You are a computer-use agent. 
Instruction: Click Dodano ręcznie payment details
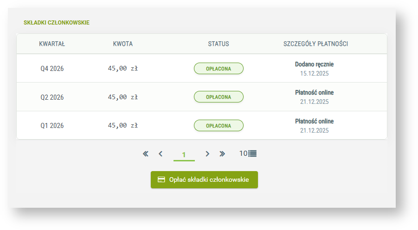click(x=314, y=64)
